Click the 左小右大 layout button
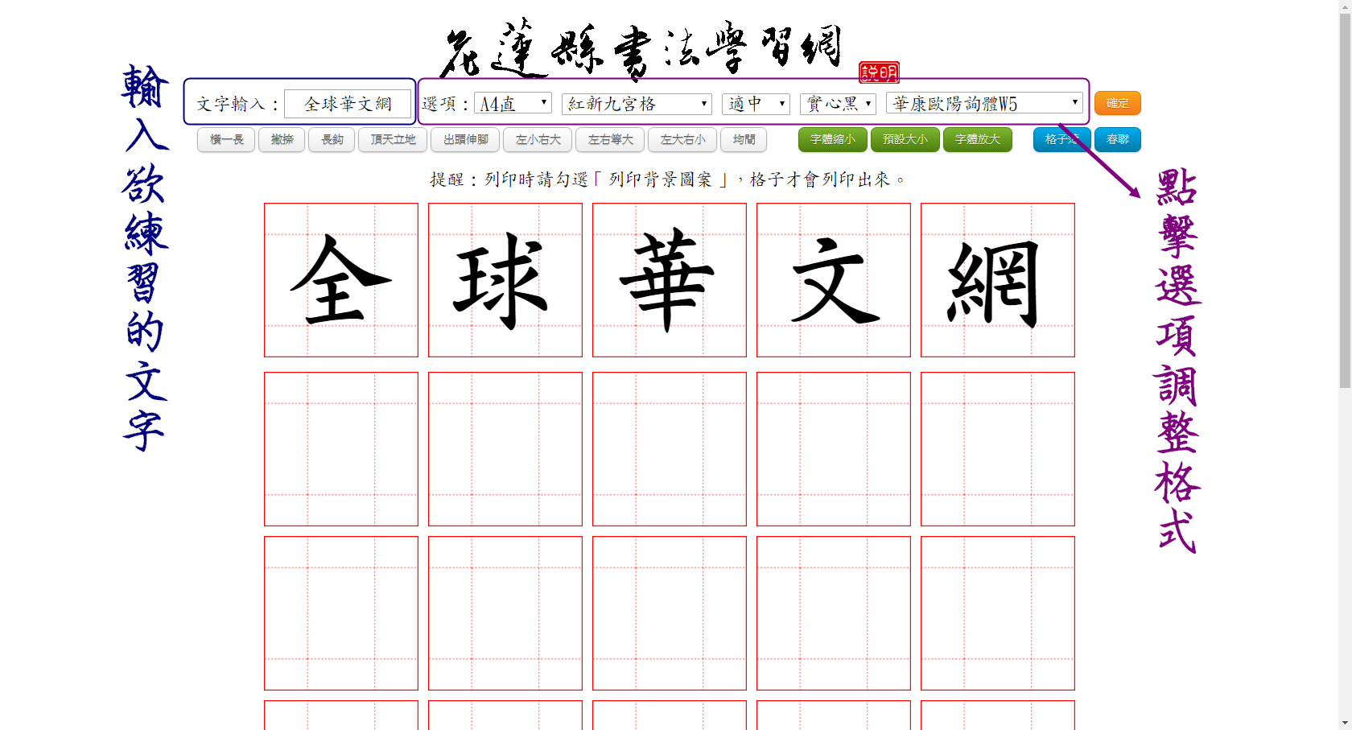The height and width of the screenshot is (730, 1352). point(537,139)
